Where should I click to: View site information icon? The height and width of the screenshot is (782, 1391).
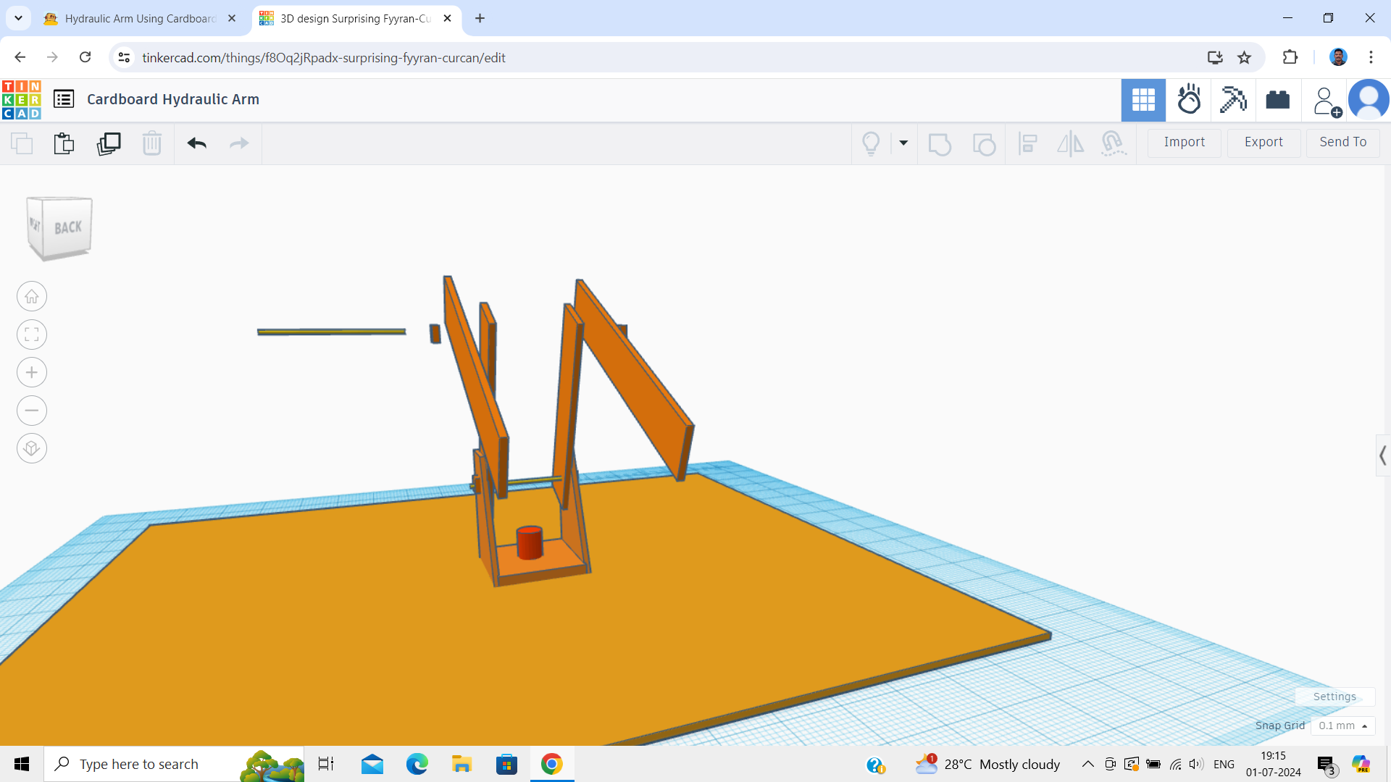(x=124, y=57)
